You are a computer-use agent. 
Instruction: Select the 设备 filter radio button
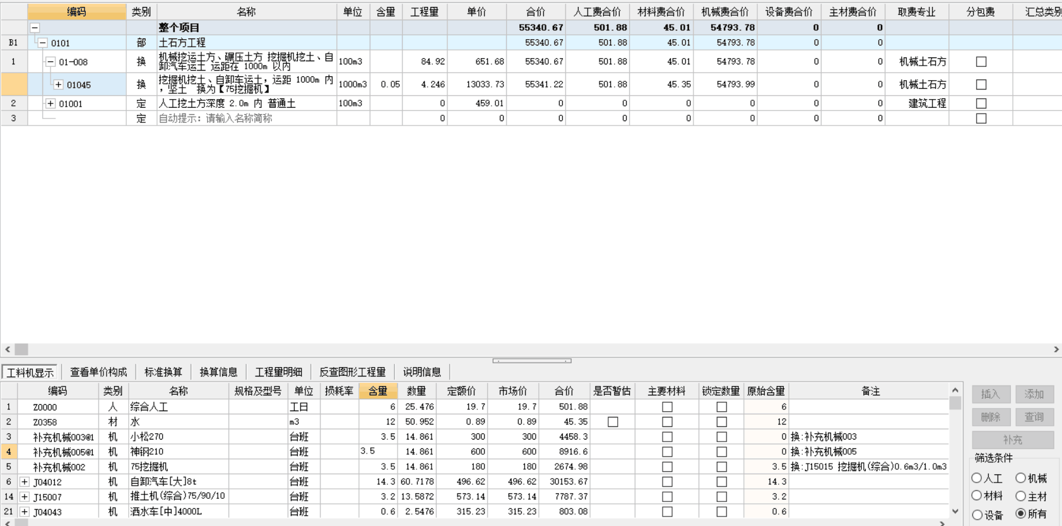point(977,515)
